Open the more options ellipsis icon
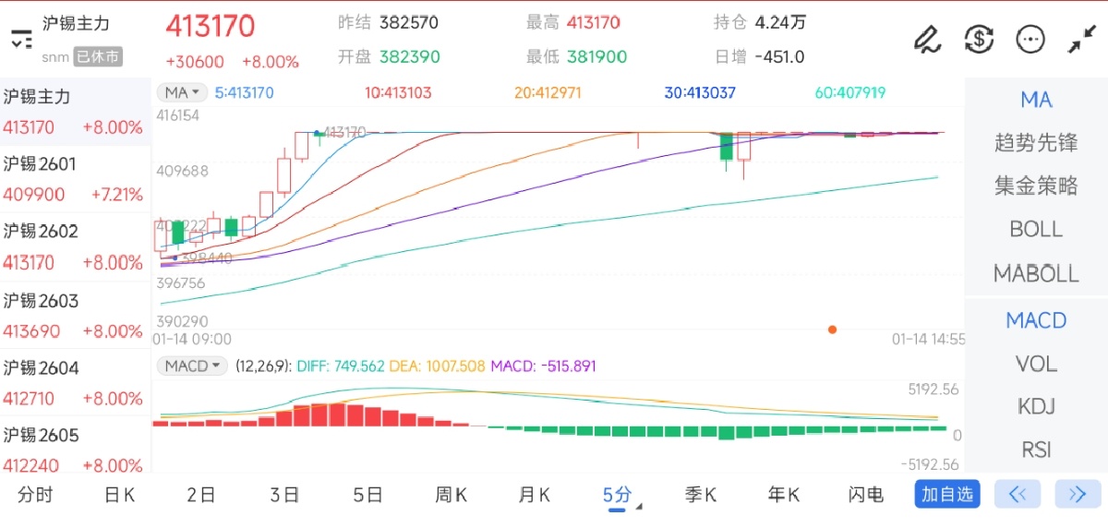This screenshot has height=528, width=1108. coord(1030,39)
